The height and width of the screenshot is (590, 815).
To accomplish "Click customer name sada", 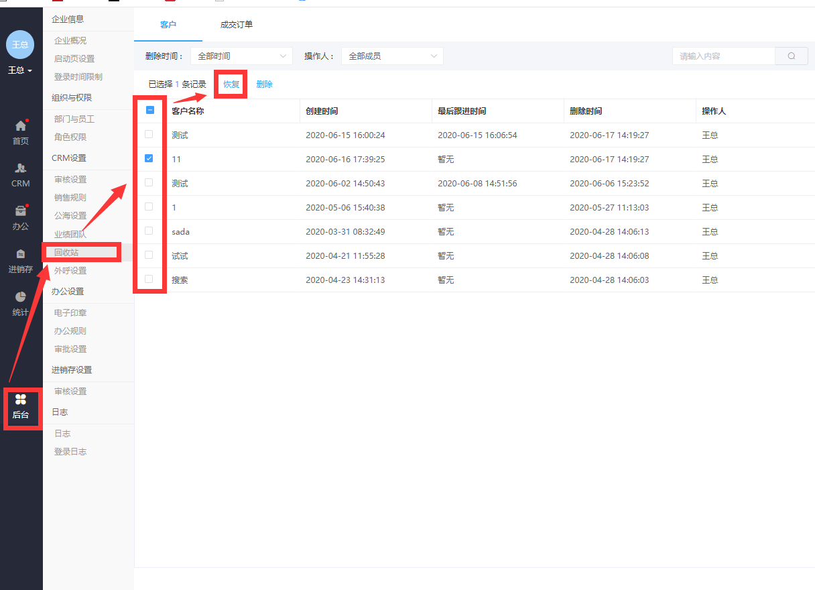I will point(180,232).
